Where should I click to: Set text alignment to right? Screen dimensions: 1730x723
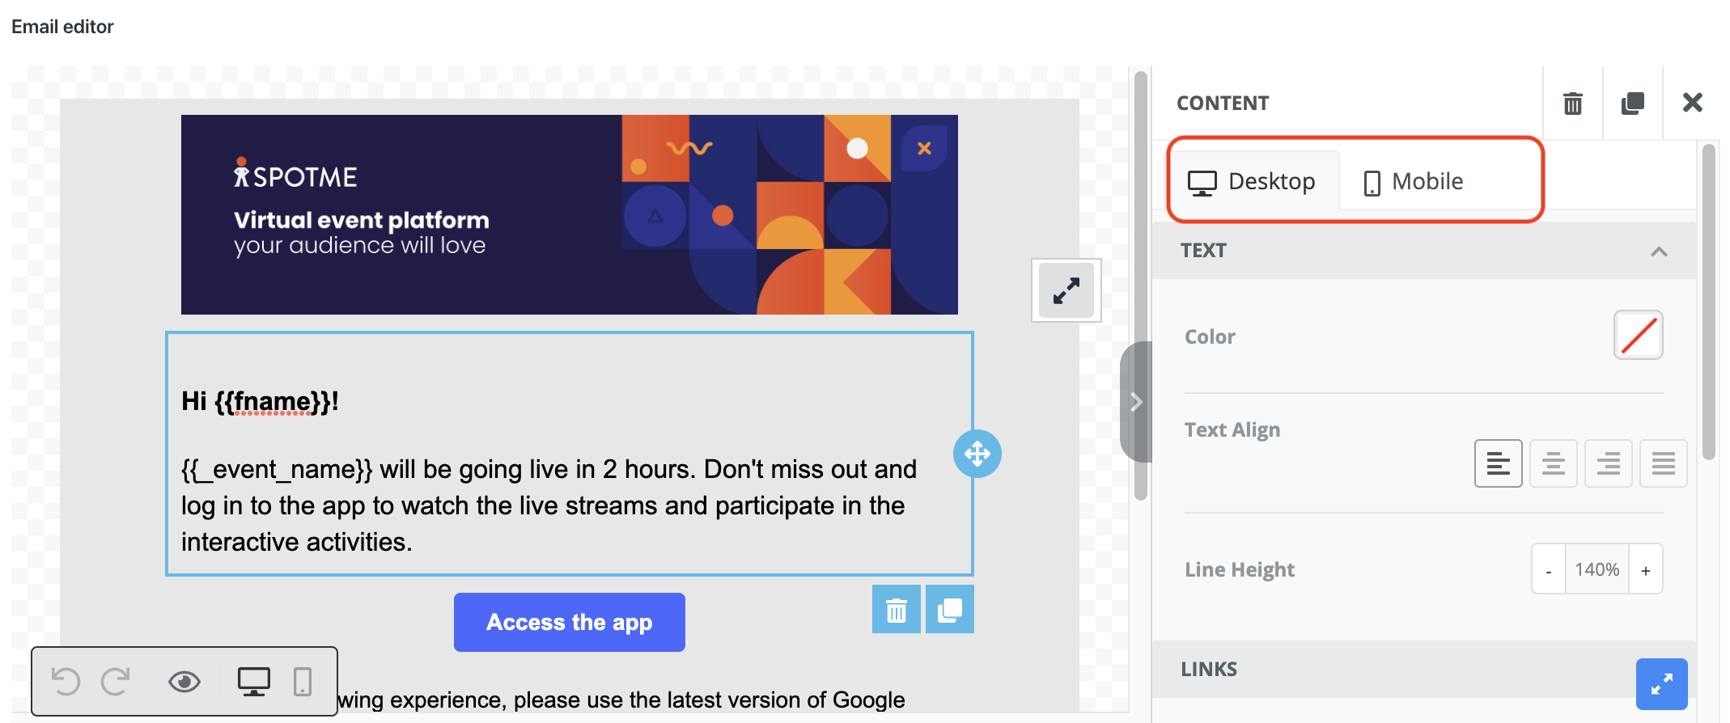coord(1609,463)
